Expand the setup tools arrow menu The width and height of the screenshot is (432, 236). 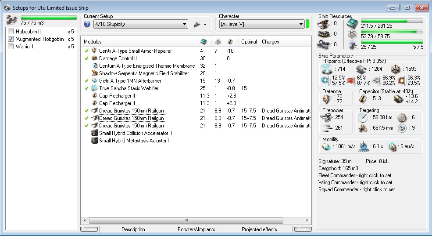point(205,25)
